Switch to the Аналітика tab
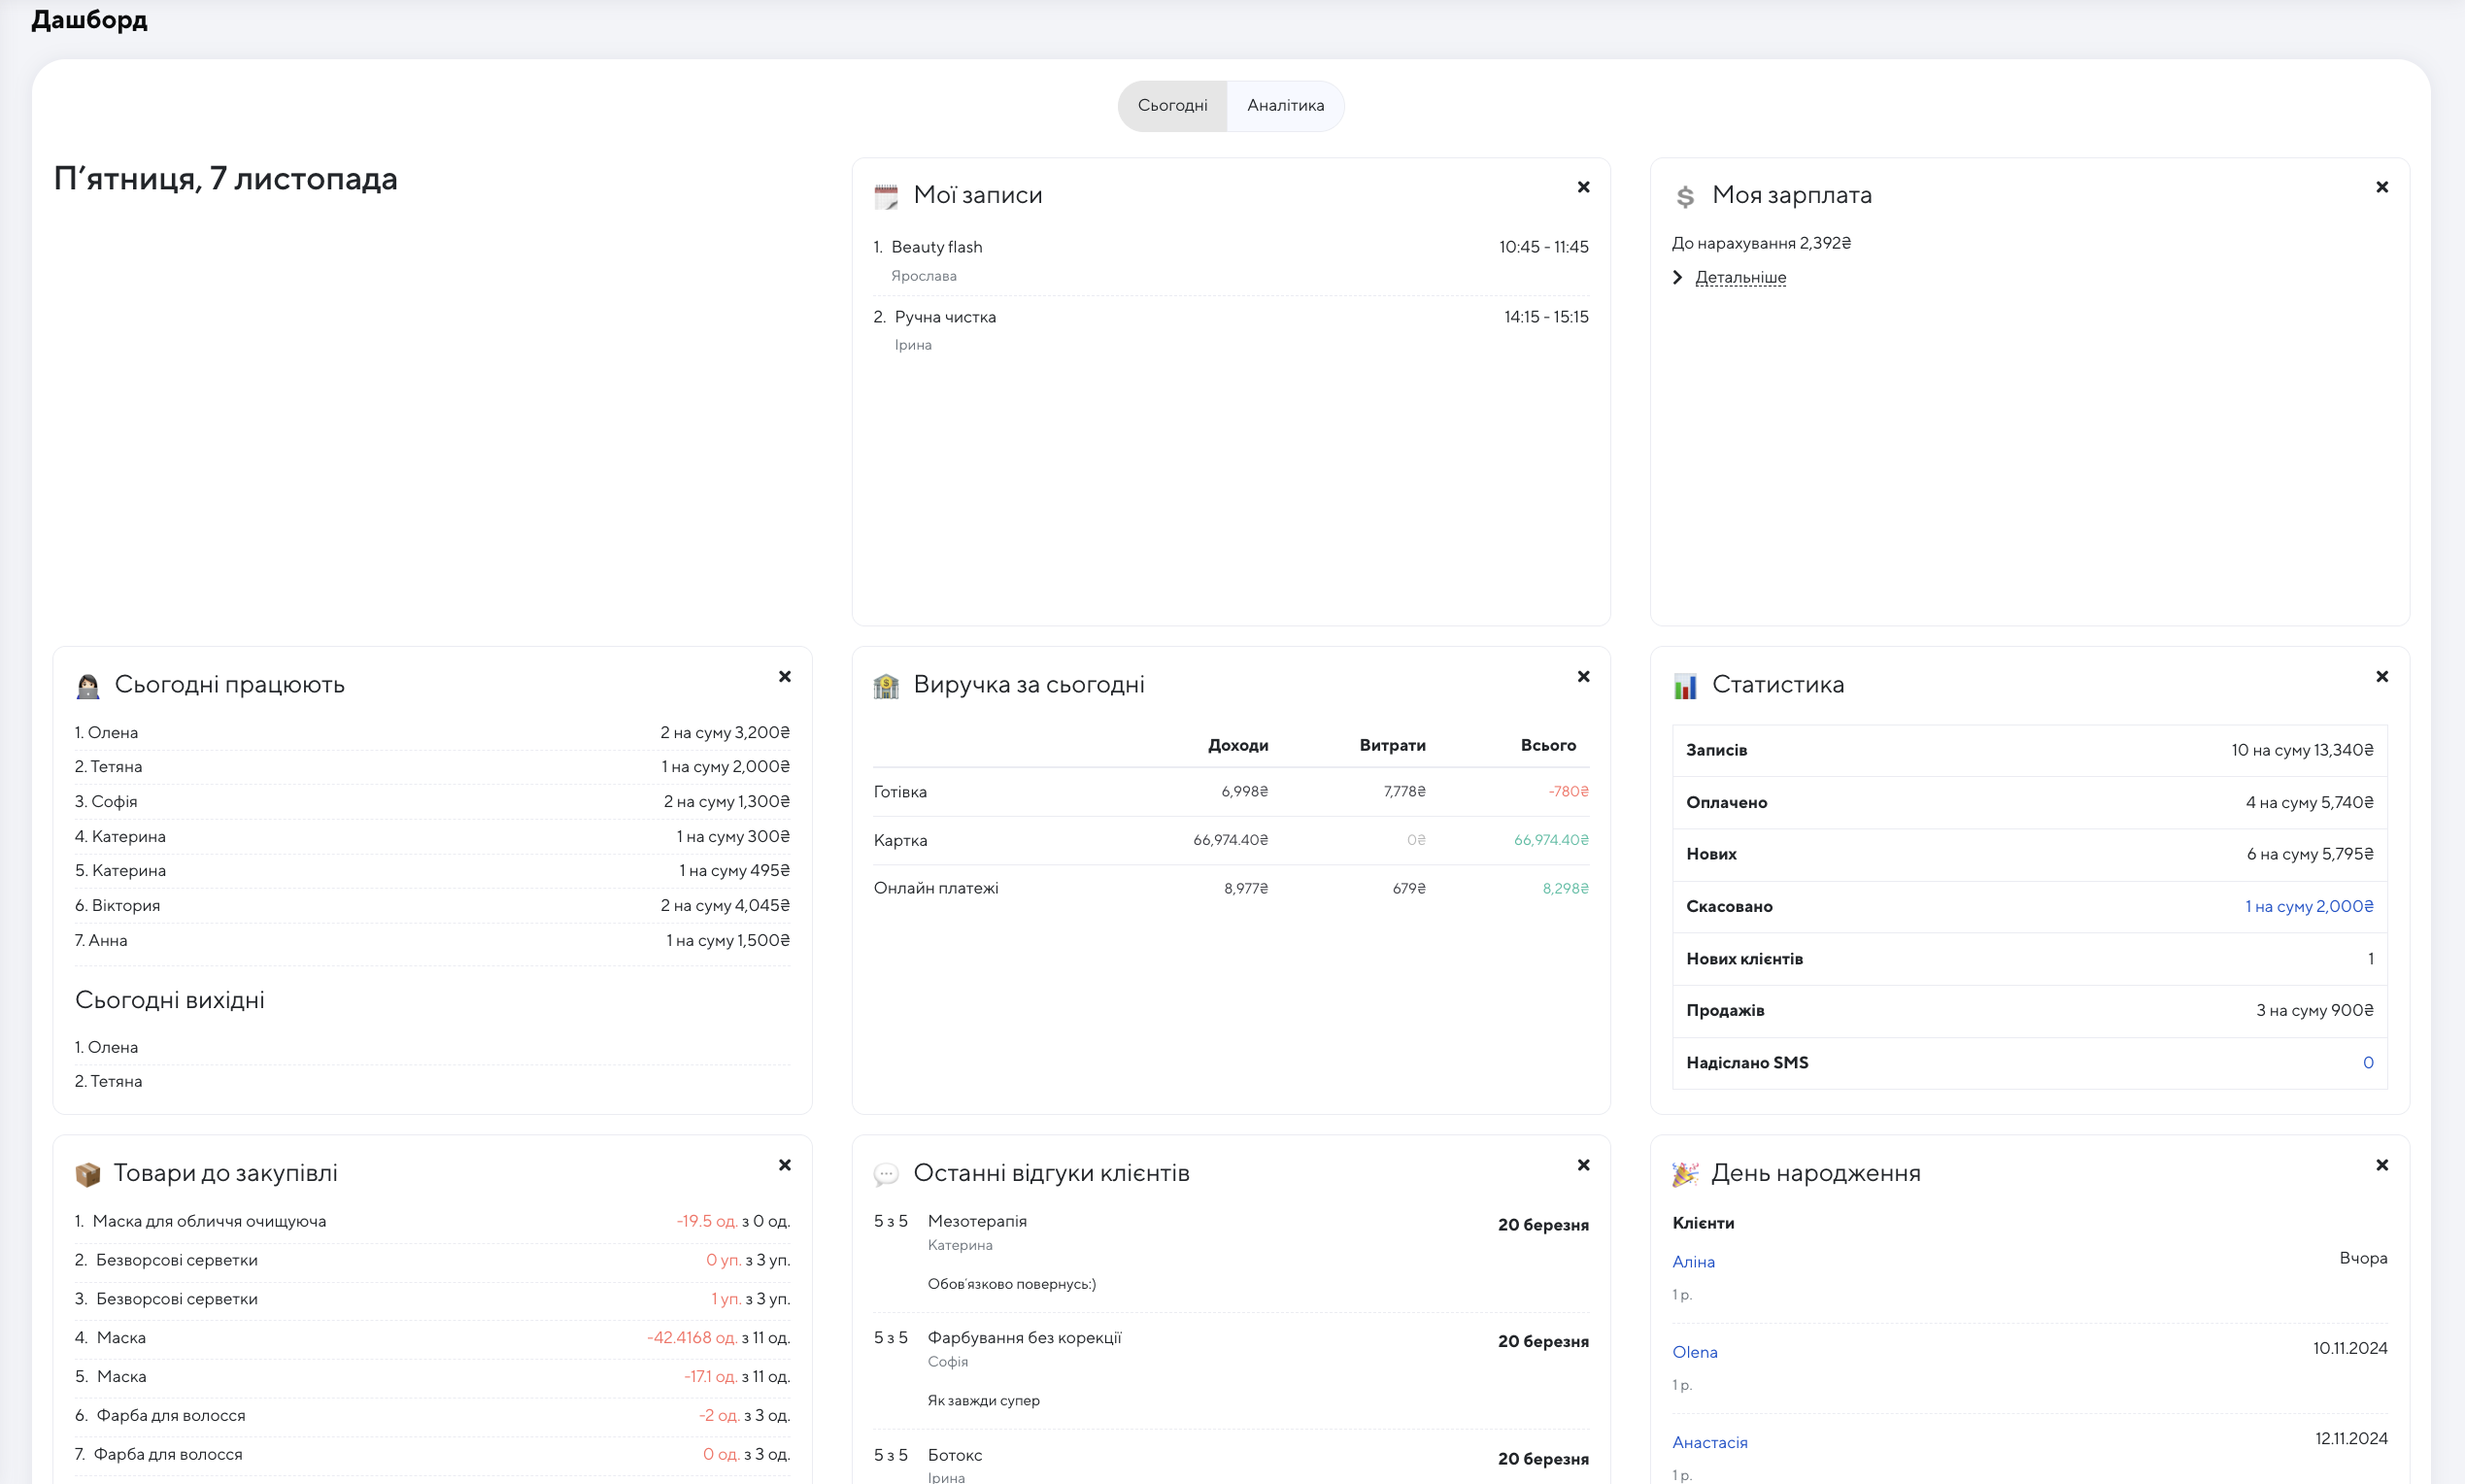The height and width of the screenshot is (1484, 2465). [x=1285, y=106]
